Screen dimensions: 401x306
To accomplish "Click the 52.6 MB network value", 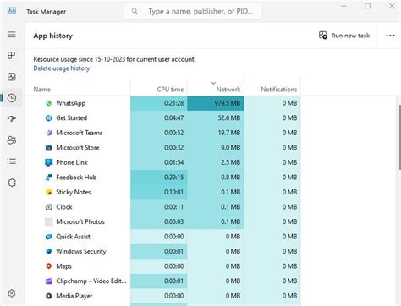I will tap(229, 118).
